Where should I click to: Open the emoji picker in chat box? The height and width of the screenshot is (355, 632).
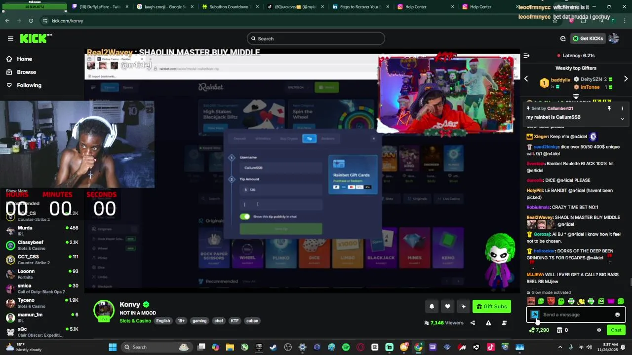617,315
